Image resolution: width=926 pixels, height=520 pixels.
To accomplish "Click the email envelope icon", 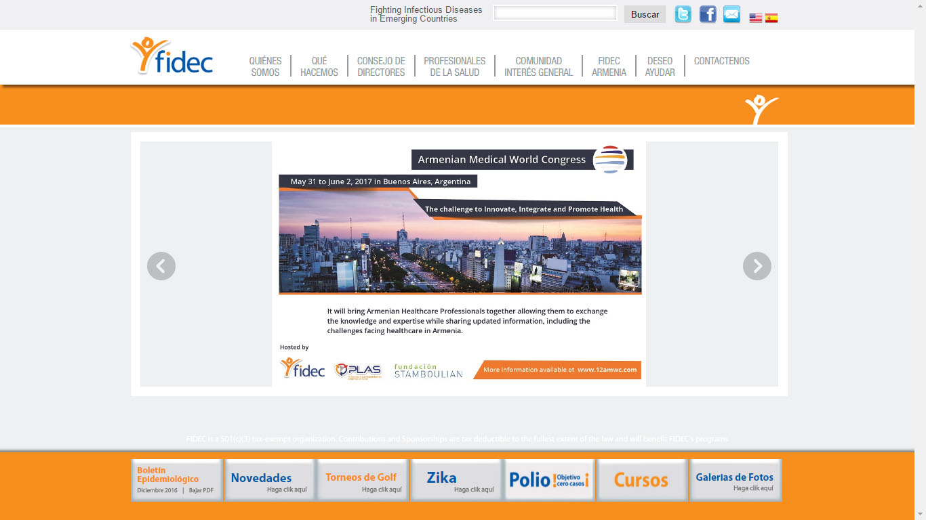I will 731,14.
